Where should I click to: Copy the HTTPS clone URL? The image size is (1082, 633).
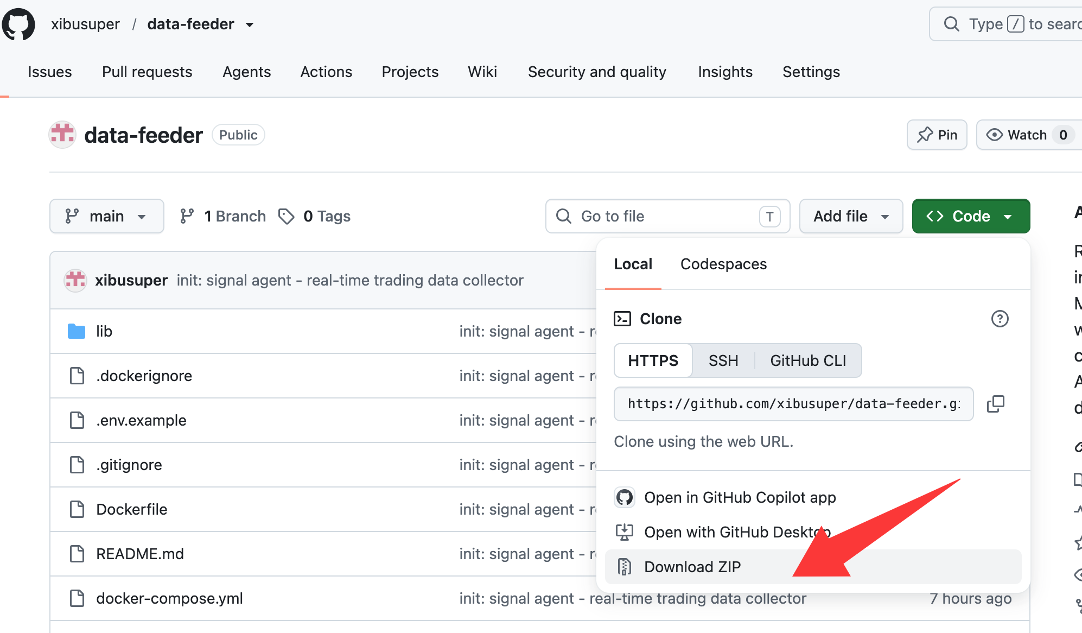click(x=996, y=404)
